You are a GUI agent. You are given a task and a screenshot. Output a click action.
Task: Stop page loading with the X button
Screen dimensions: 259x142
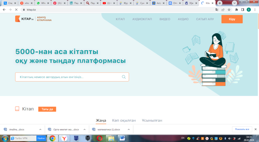click(x=16, y=10)
